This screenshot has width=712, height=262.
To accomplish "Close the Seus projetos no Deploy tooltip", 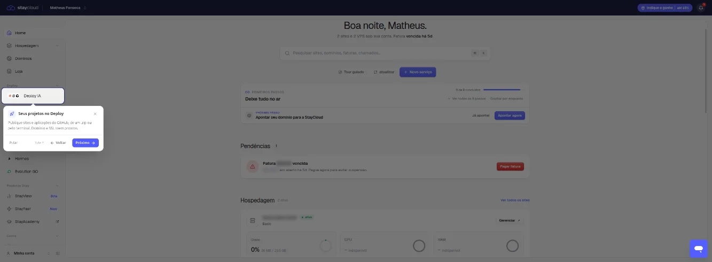I will click(95, 113).
